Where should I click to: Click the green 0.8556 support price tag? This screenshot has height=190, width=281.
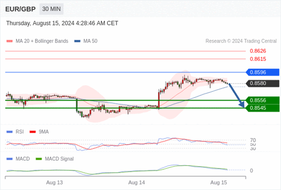coord(263,100)
